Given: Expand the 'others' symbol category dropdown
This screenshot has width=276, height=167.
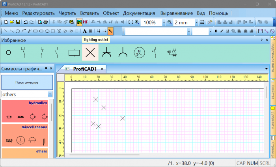Looking at the screenshot, I should pos(50,94).
